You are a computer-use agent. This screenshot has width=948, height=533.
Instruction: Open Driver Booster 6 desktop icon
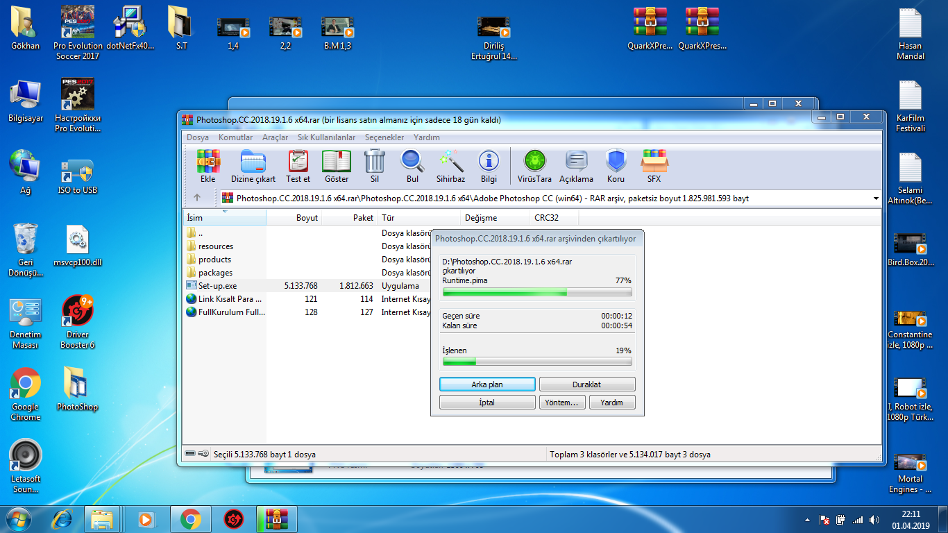(x=77, y=322)
